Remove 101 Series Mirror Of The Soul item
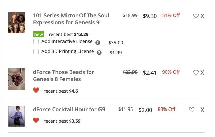Screen dimensions: 215x137 pyautogui.click(x=202, y=16)
